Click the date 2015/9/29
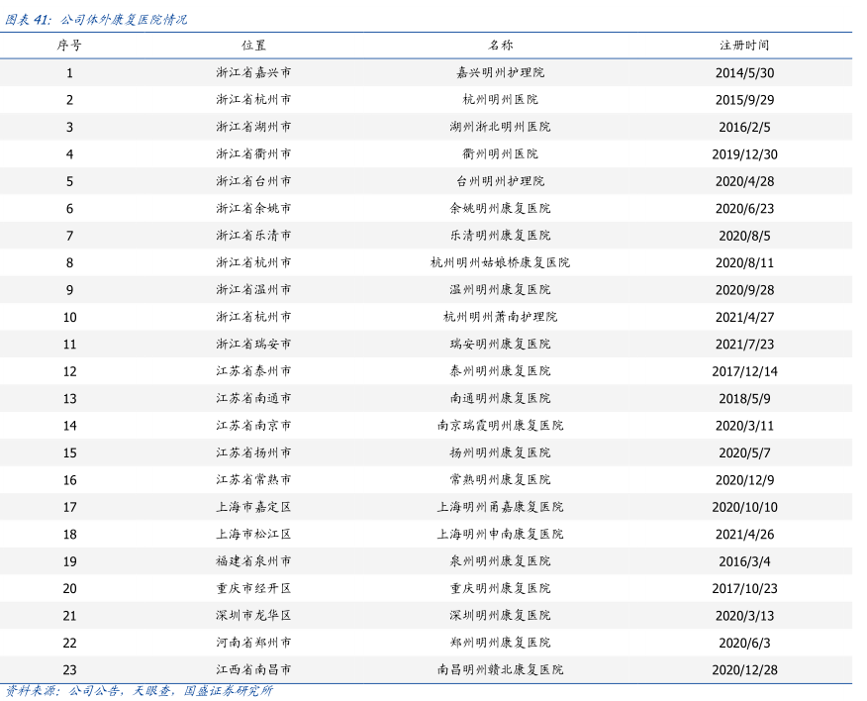 (x=744, y=100)
